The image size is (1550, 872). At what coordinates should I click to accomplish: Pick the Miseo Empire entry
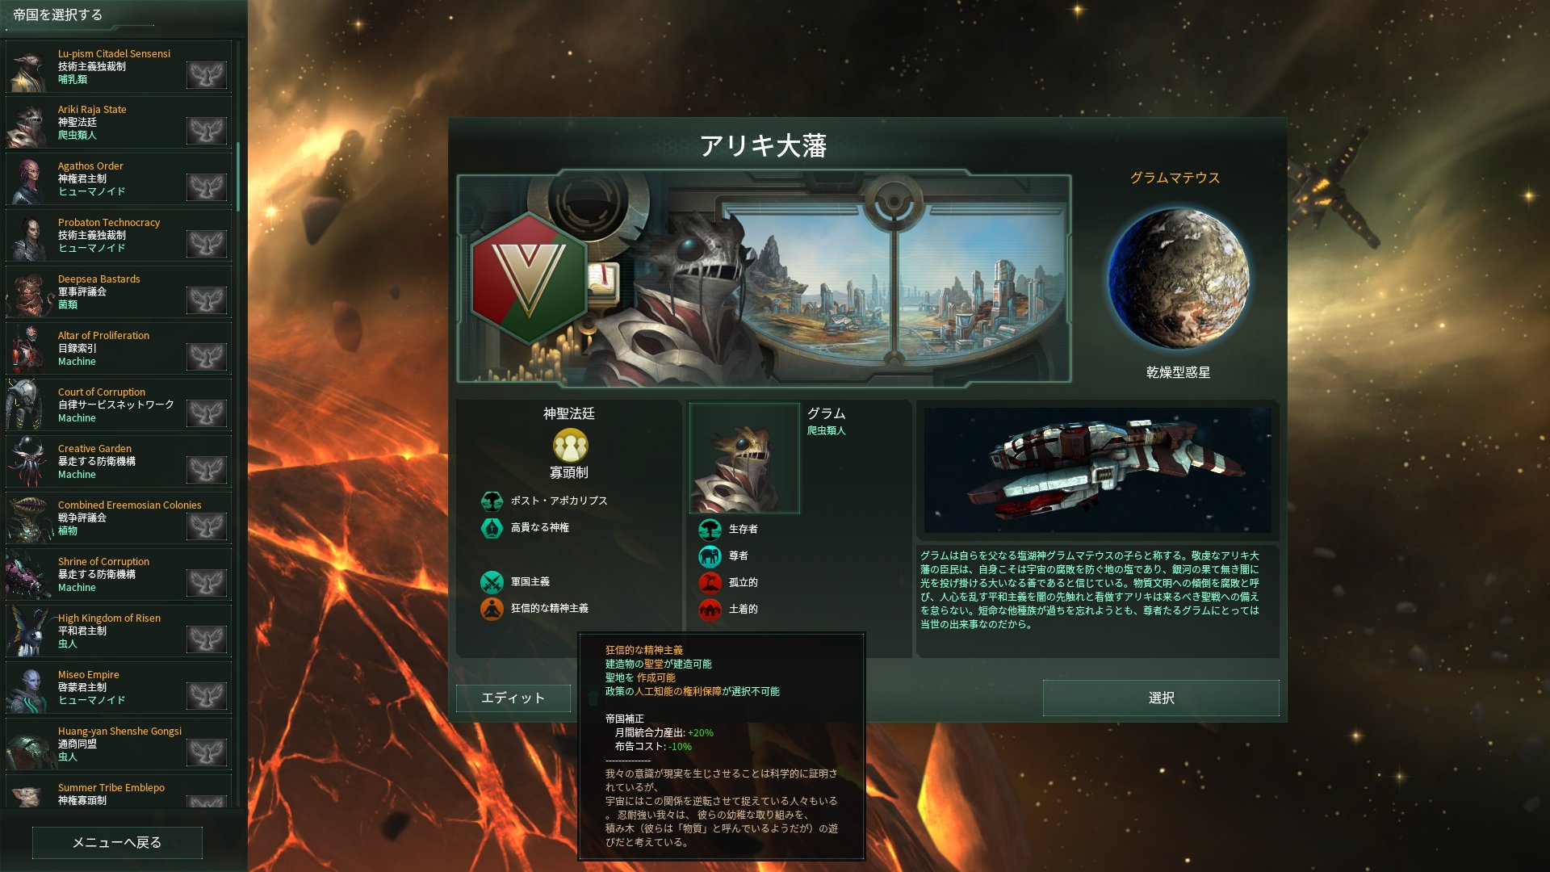click(x=118, y=688)
